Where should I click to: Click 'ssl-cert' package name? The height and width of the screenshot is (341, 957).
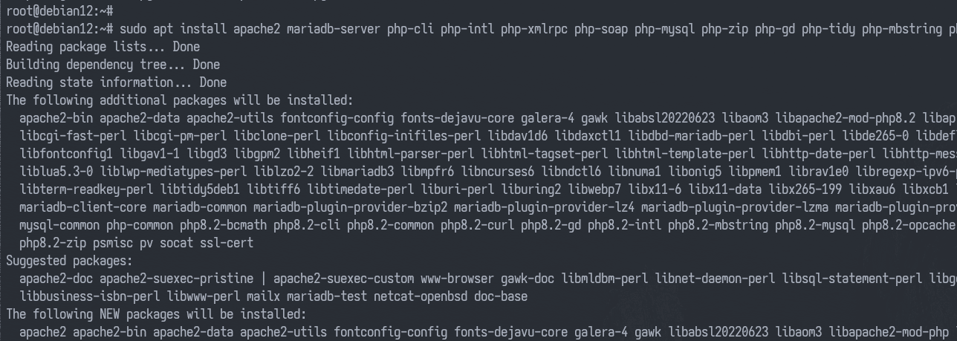(227, 243)
